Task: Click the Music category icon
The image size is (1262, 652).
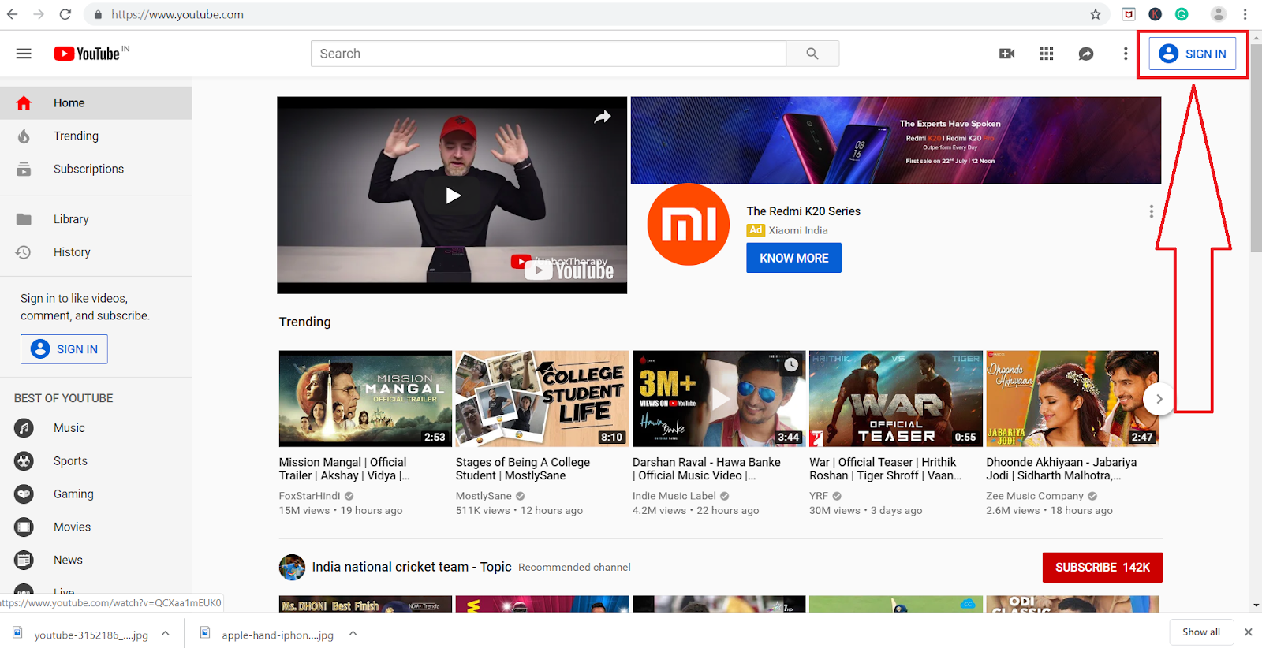Action: point(24,428)
